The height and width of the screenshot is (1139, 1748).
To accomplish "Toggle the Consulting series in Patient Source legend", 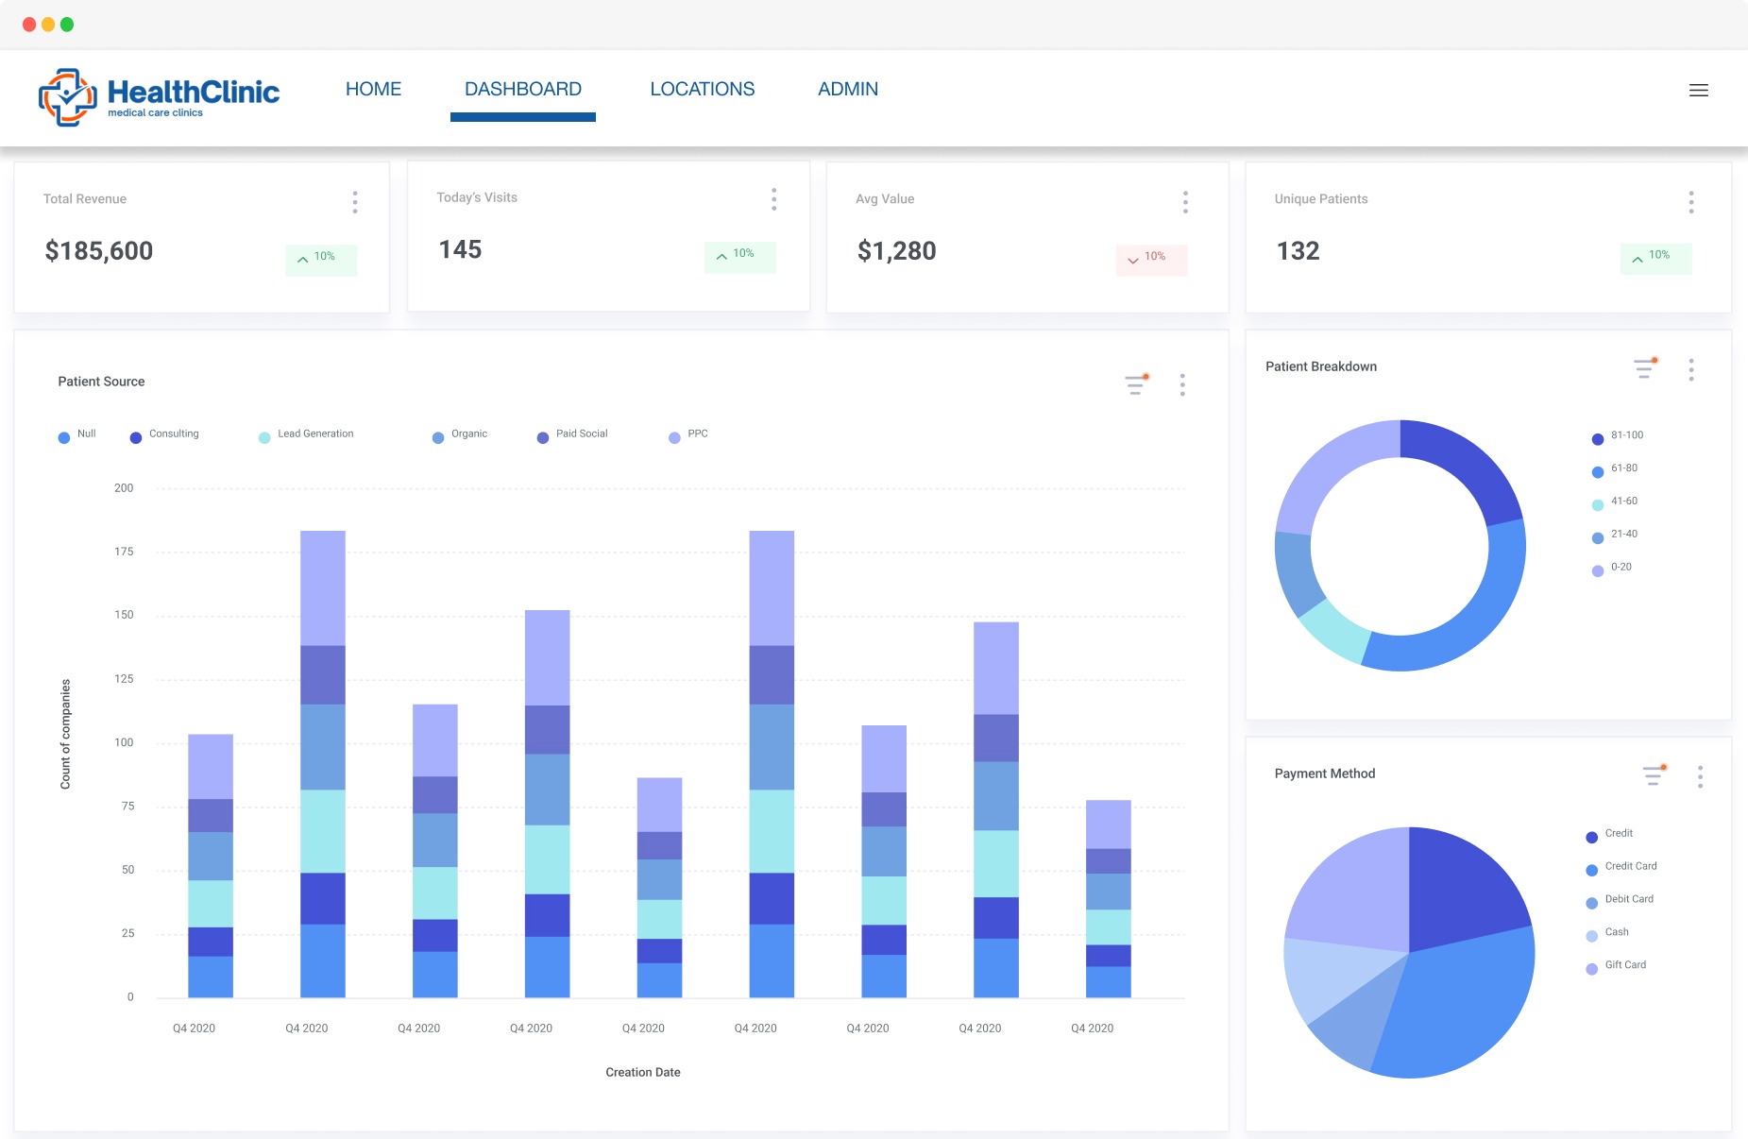I will (166, 434).
